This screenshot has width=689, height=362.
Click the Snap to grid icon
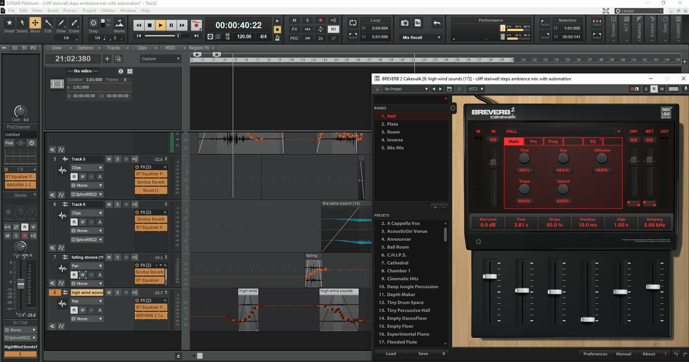pos(93,23)
